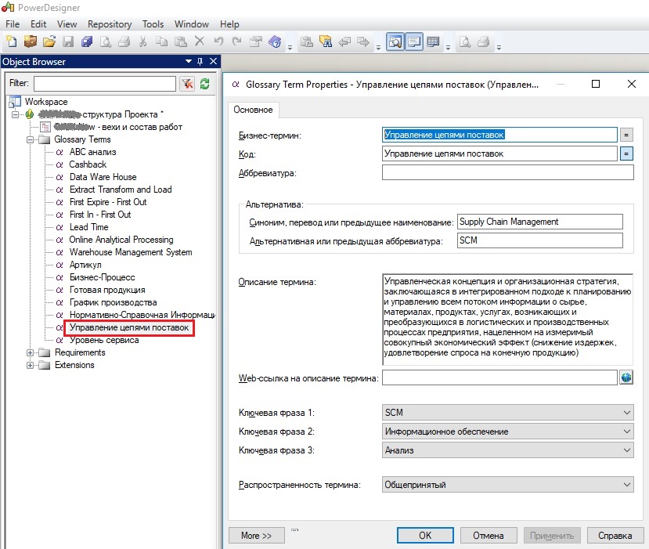Click the equals button next to Код

(x=626, y=154)
